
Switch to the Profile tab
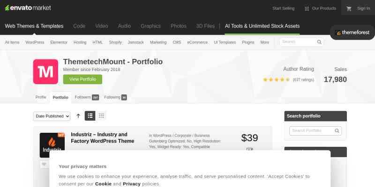[x=41, y=97]
